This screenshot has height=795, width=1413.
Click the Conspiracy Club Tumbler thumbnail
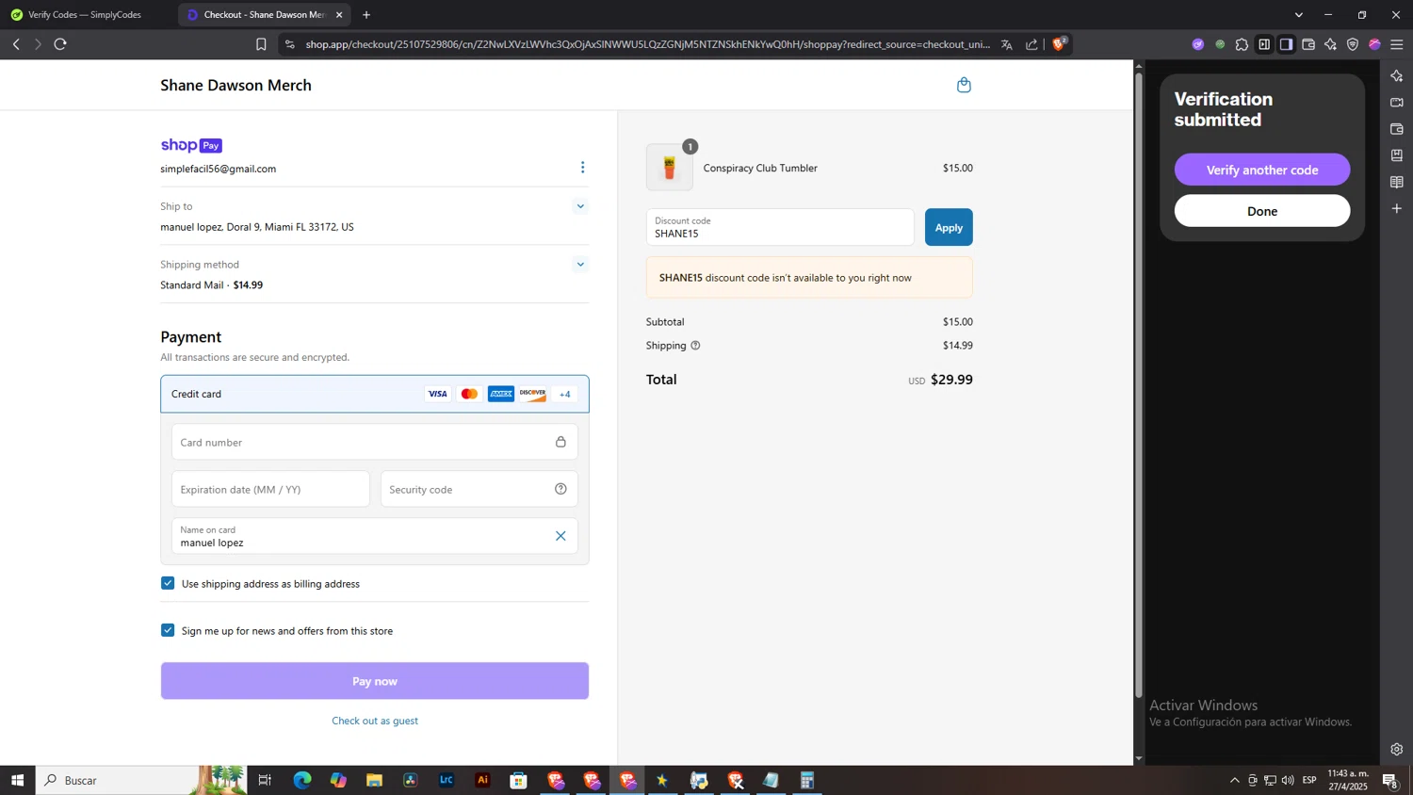(670, 168)
